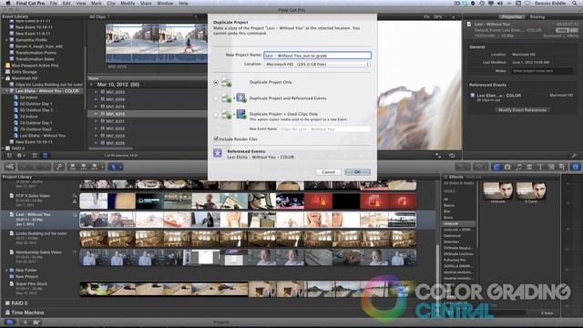Toggle Include Render Files checkbox

pyautogui.click(x=216, y=138)
